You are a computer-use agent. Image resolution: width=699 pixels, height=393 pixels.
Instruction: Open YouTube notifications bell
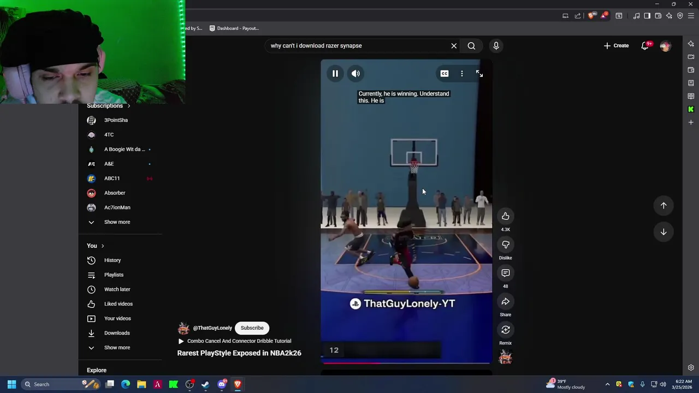(x=645, y=46)
